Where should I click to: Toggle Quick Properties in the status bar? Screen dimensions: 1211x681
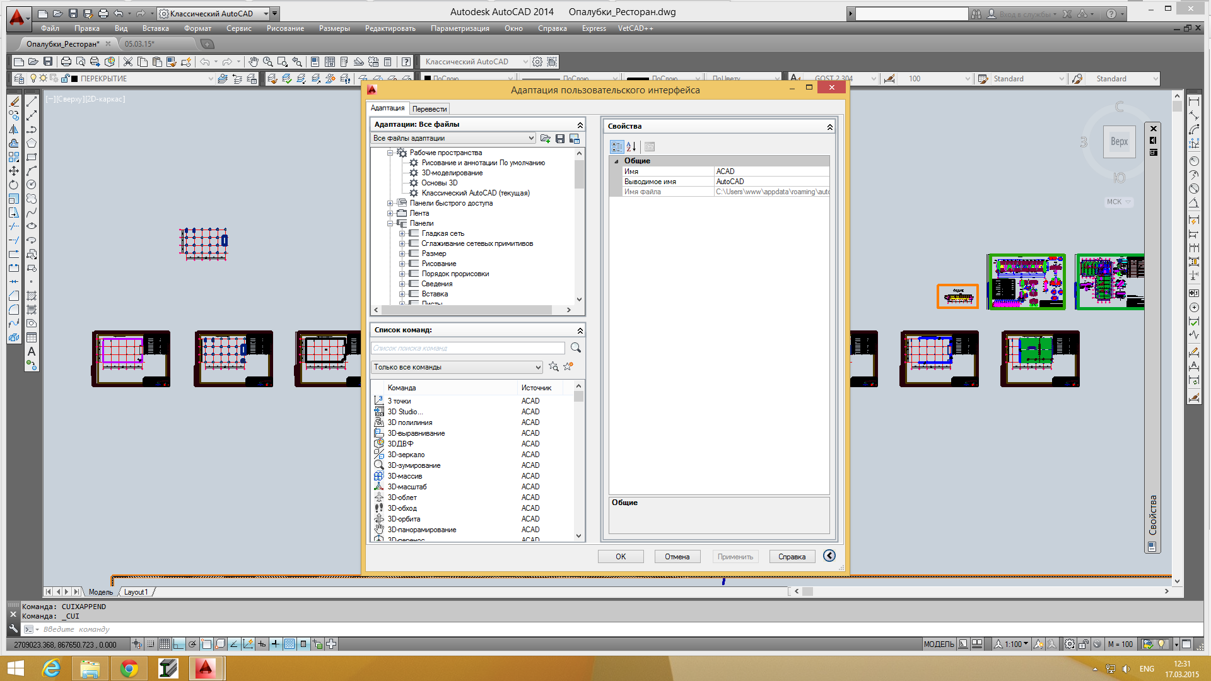pos(303,644)
